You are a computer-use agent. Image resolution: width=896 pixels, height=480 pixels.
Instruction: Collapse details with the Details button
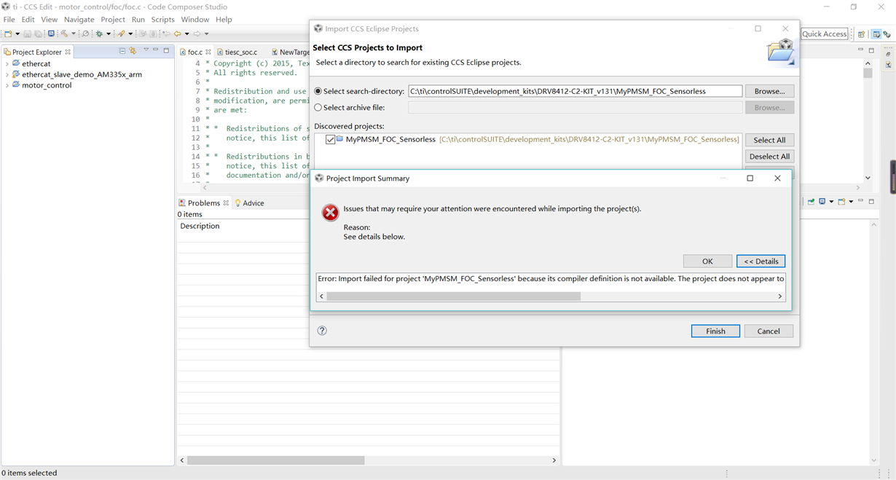coord(761,261)
